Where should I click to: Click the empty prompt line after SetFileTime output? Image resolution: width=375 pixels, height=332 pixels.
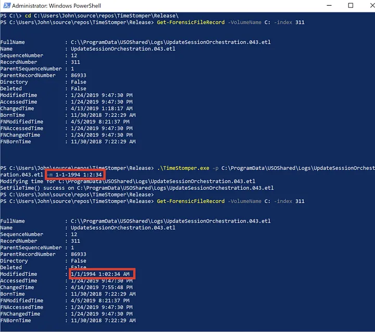(x=77, y=194)
